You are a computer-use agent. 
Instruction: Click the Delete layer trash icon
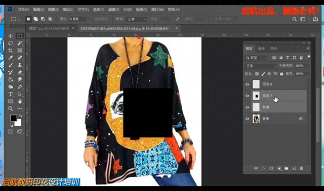[302, 168]
